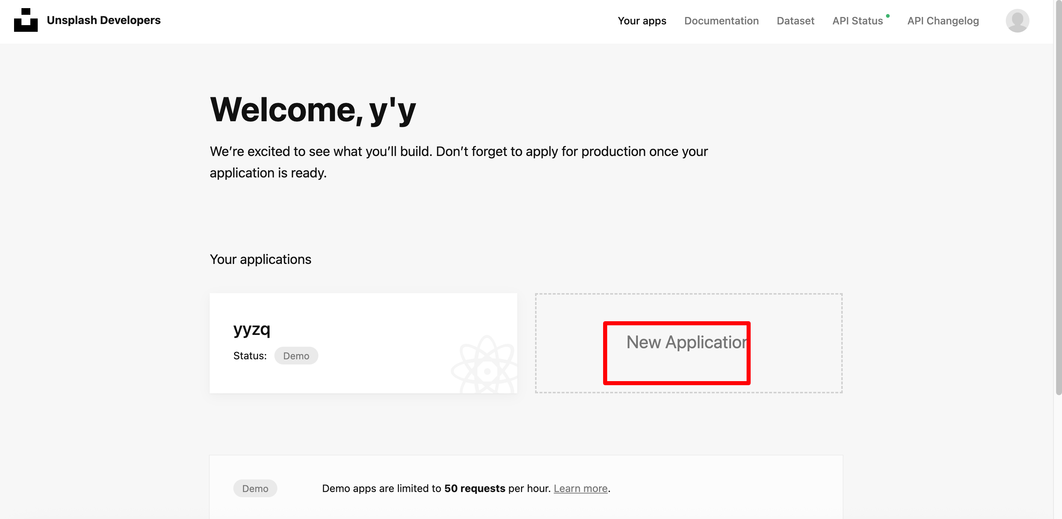Click the yyzq application name
This screenshot has width=1062, height=519.
click(251, 329)
